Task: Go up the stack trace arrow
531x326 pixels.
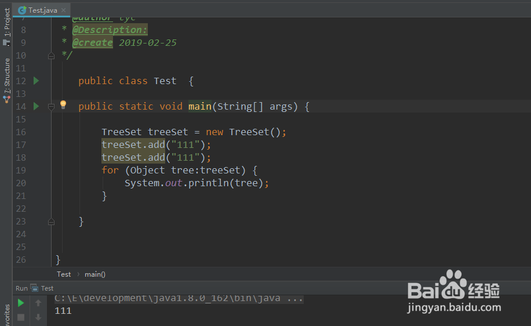Action: pos(38,303)
